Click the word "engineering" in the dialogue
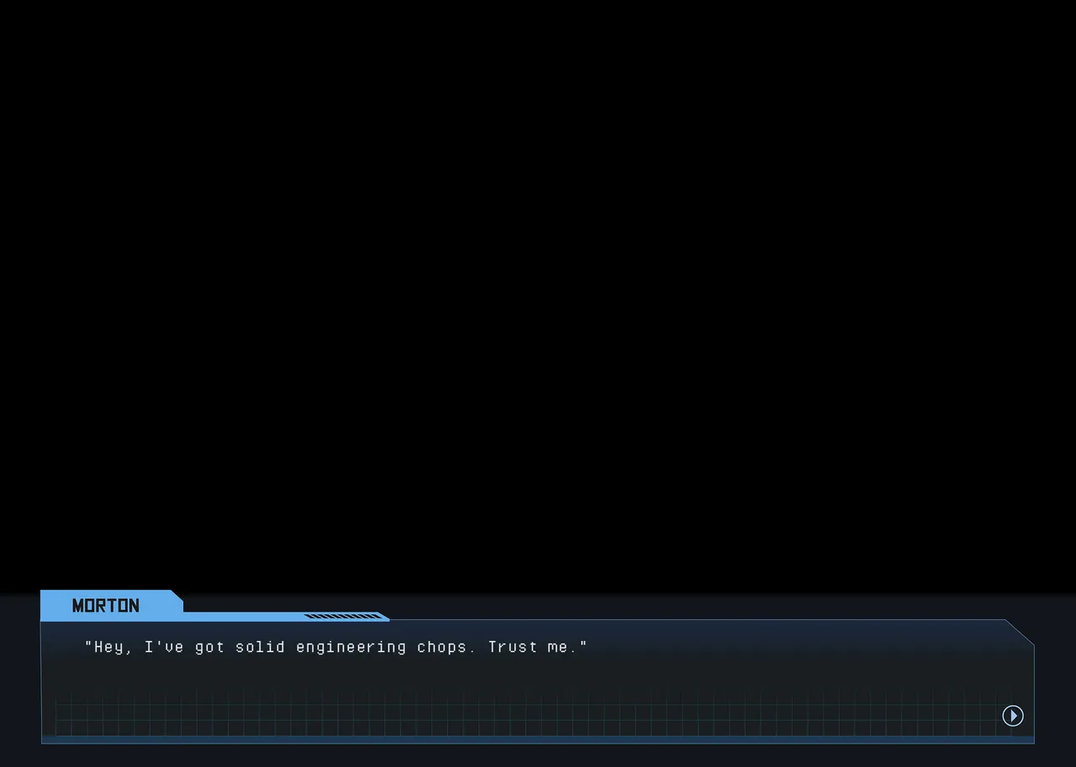The image size is (1076, 767). pyautogui.click(x=351, y=647)
